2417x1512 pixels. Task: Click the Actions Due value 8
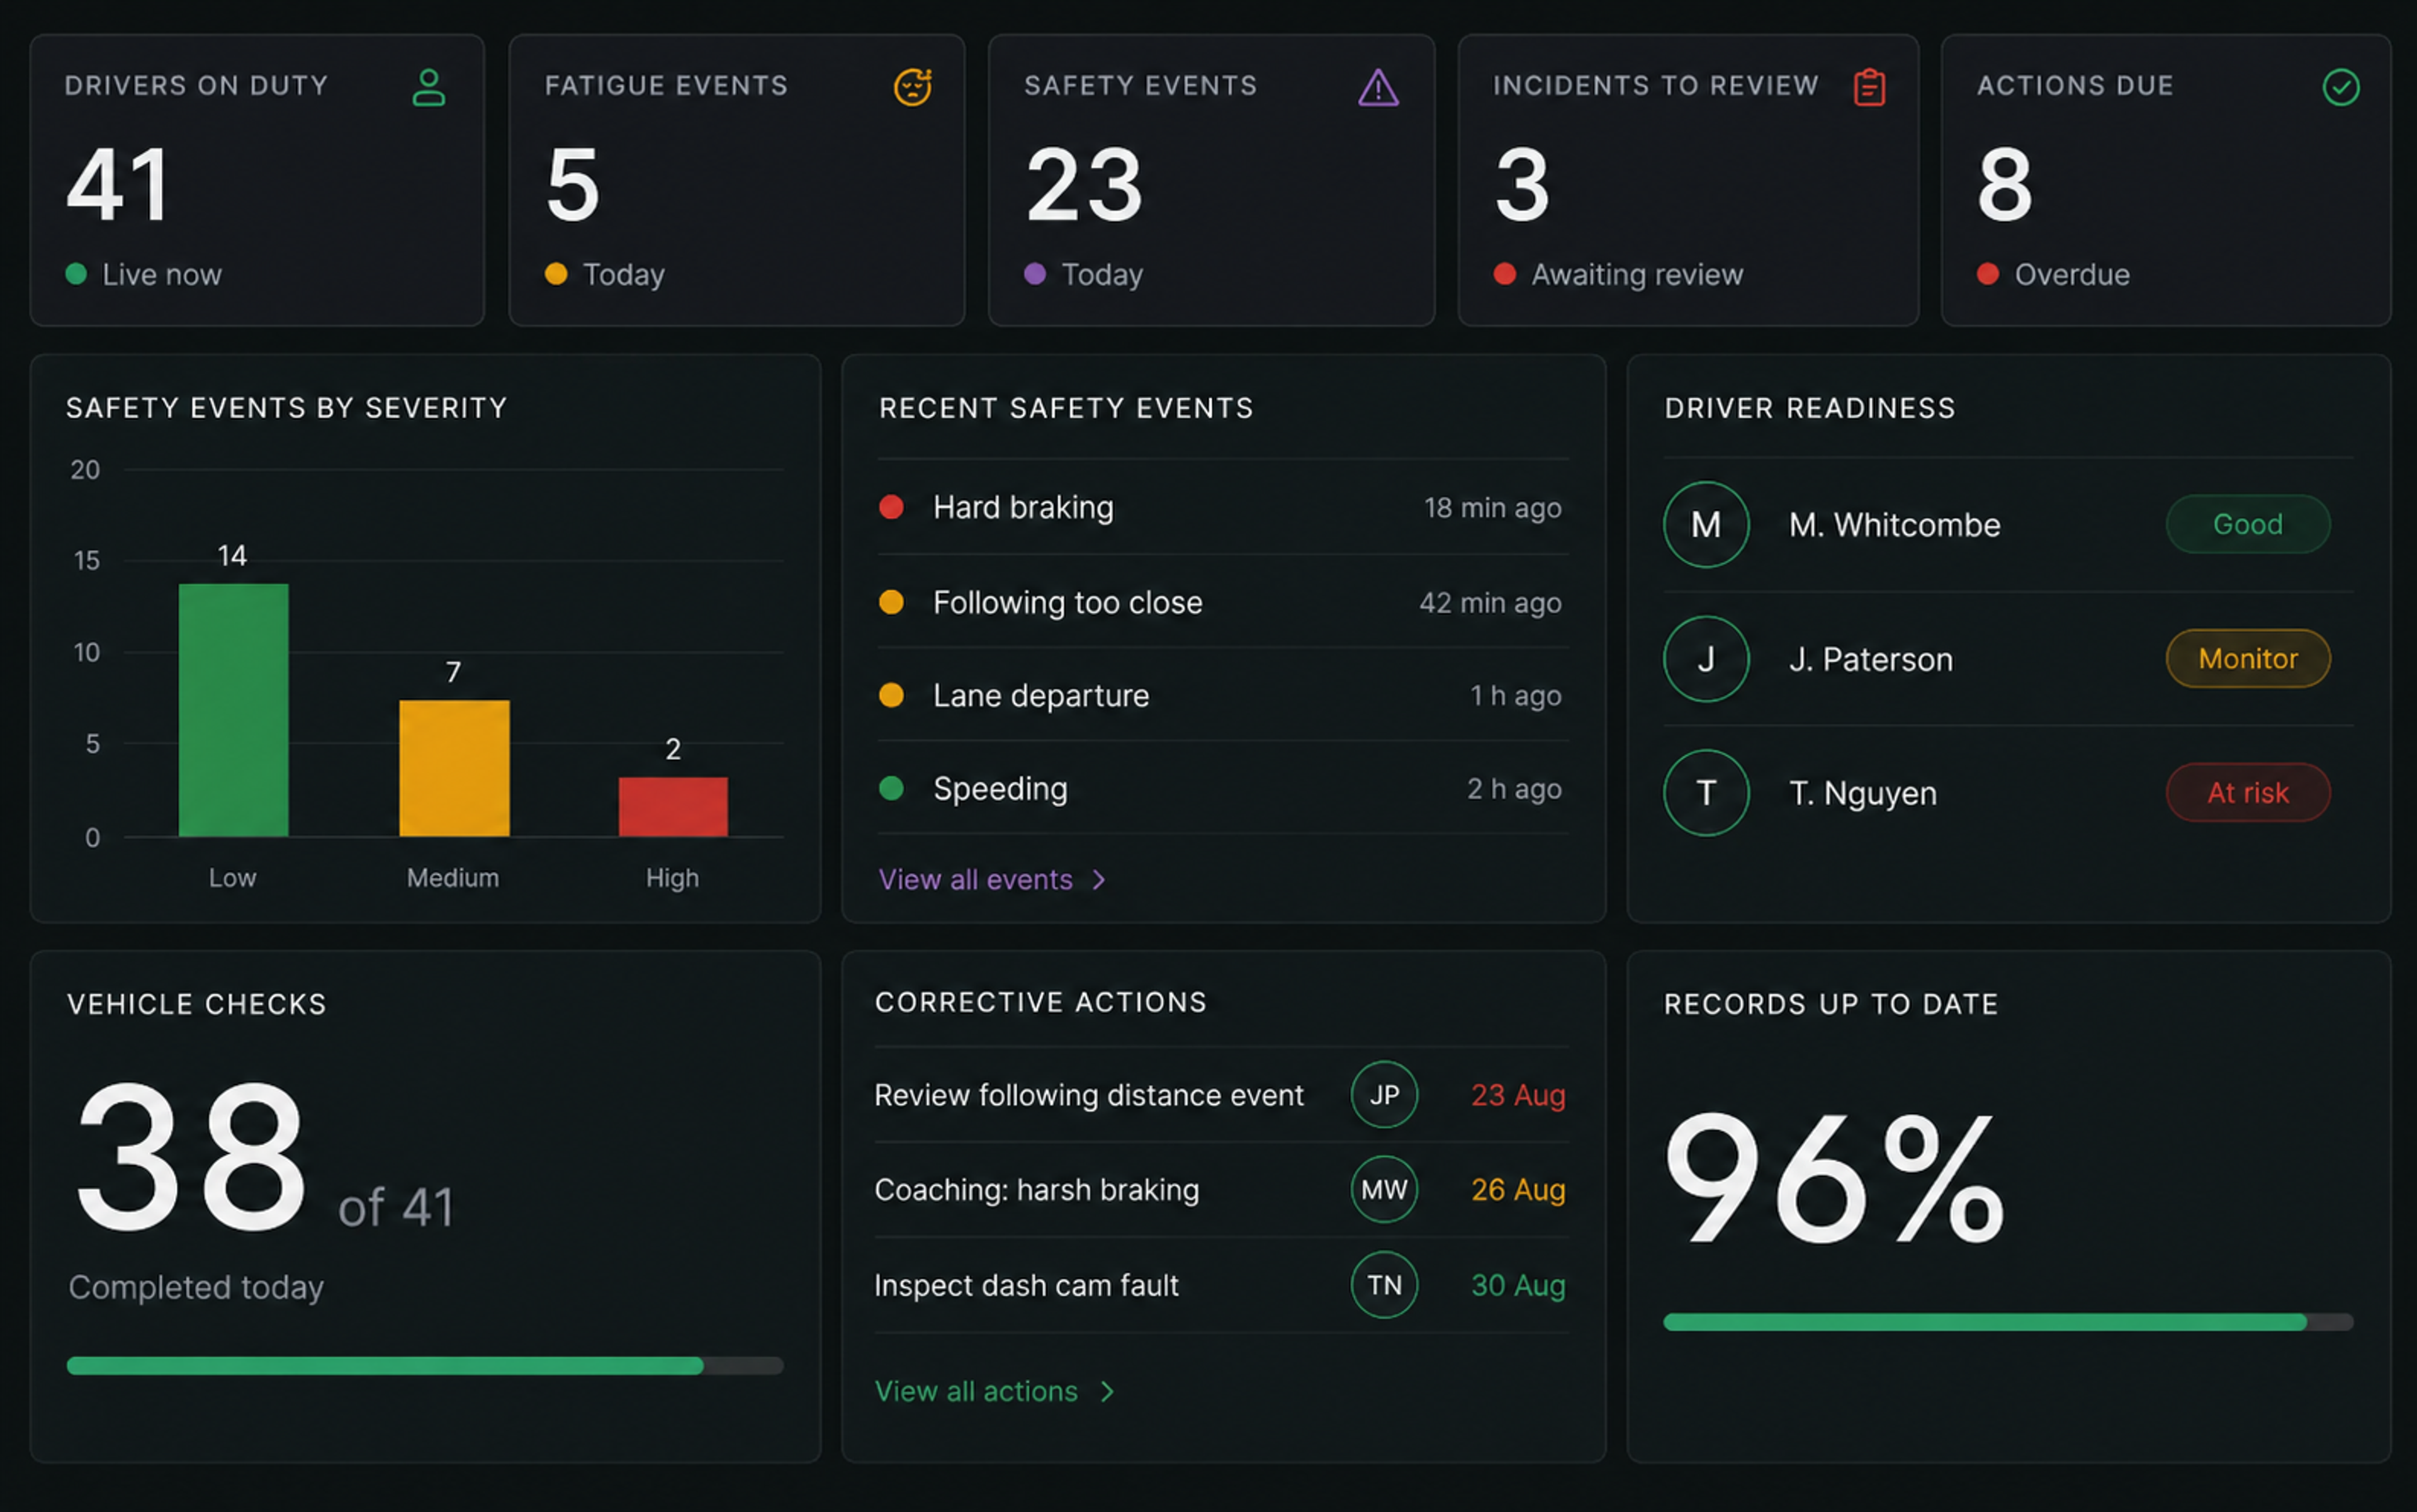(2004, 184)
